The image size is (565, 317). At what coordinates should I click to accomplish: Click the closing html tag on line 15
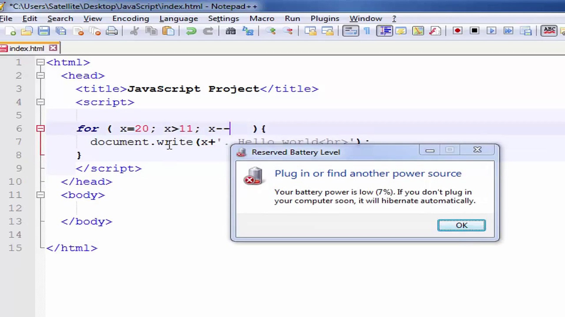[x=72, y=248]
